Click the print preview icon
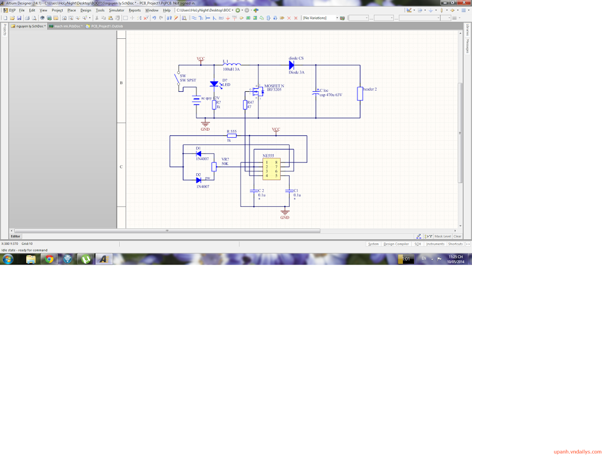This screenshot has height=457, width=604. coord(34,18)
